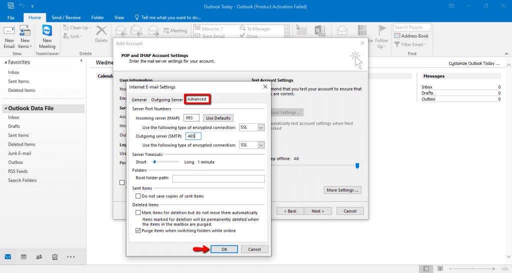Viewport: 512px width, 273px height.
Task: Collapse the folder pane arrow
Action: tap(81, 60)
